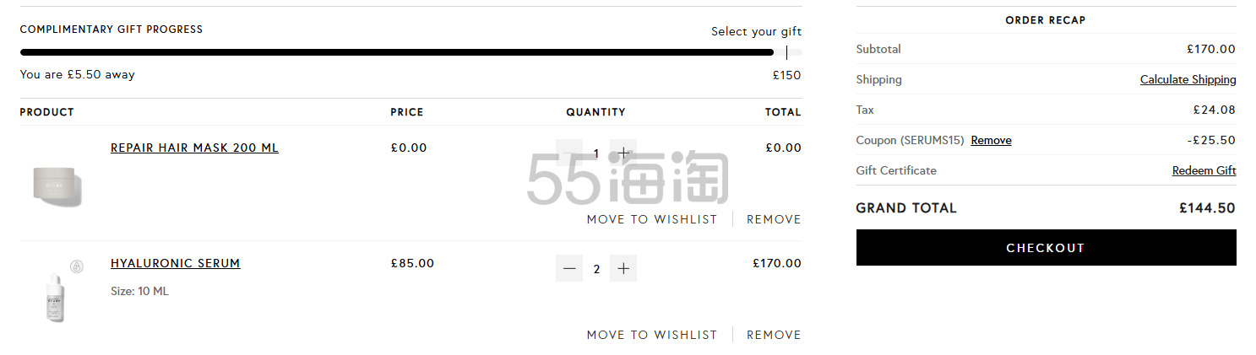Open Hyaluronic Serum bottle thumbnail
This screenshot has width=1256, height=355.
pos(55,297)
